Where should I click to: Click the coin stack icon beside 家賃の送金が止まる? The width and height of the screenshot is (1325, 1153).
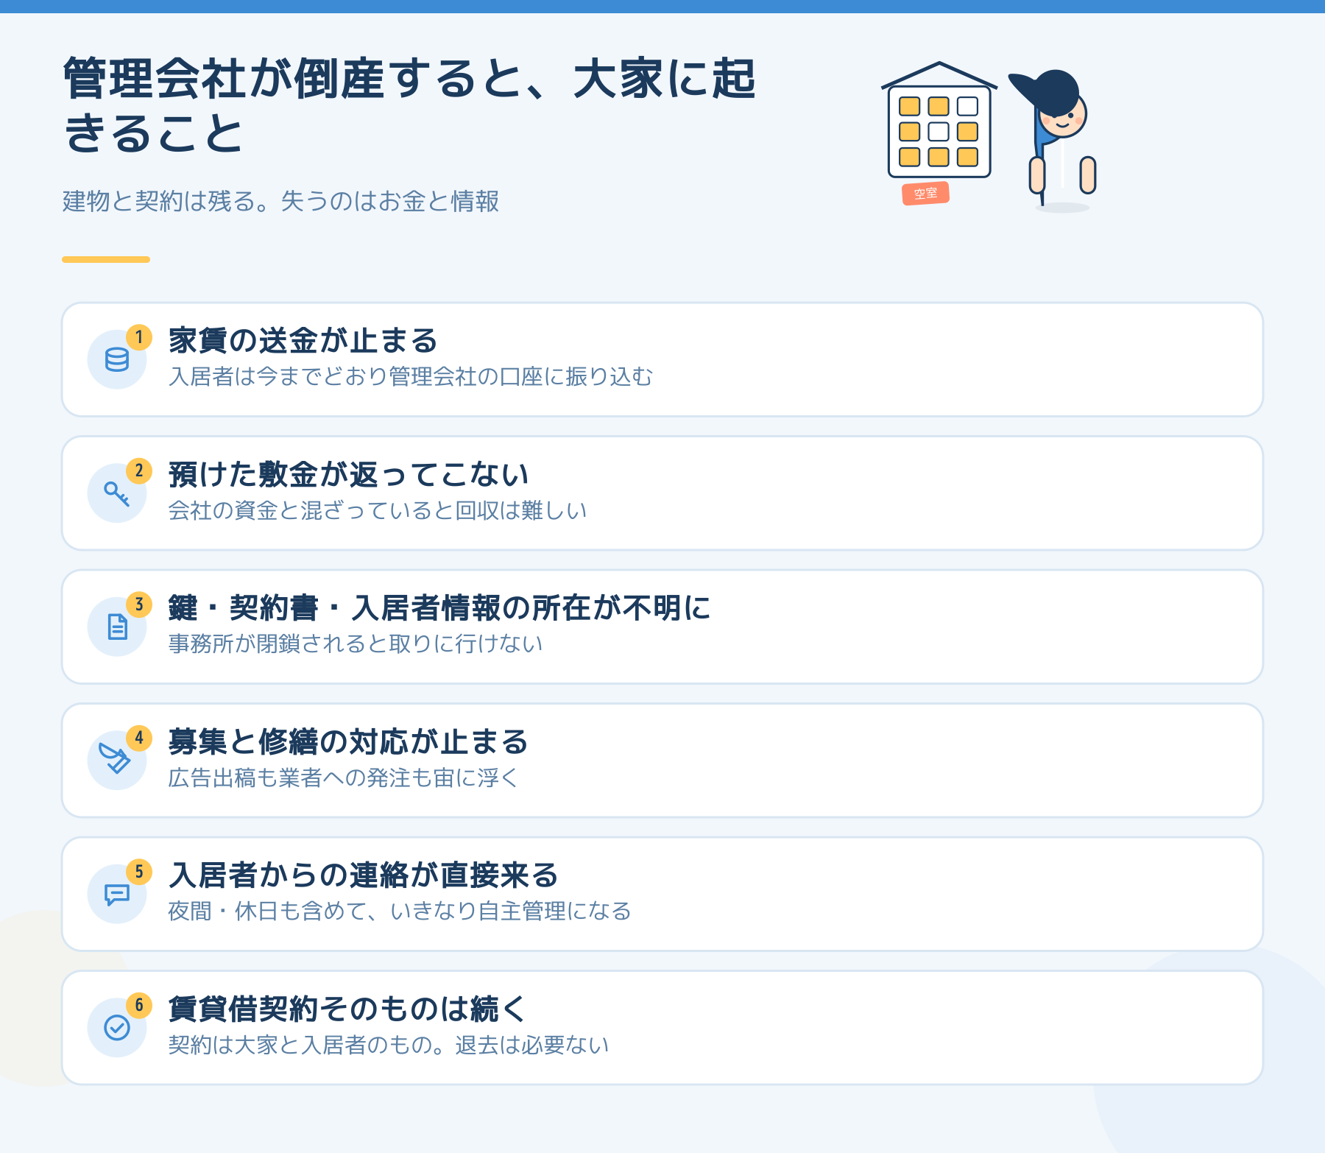(x=117, y=359)
